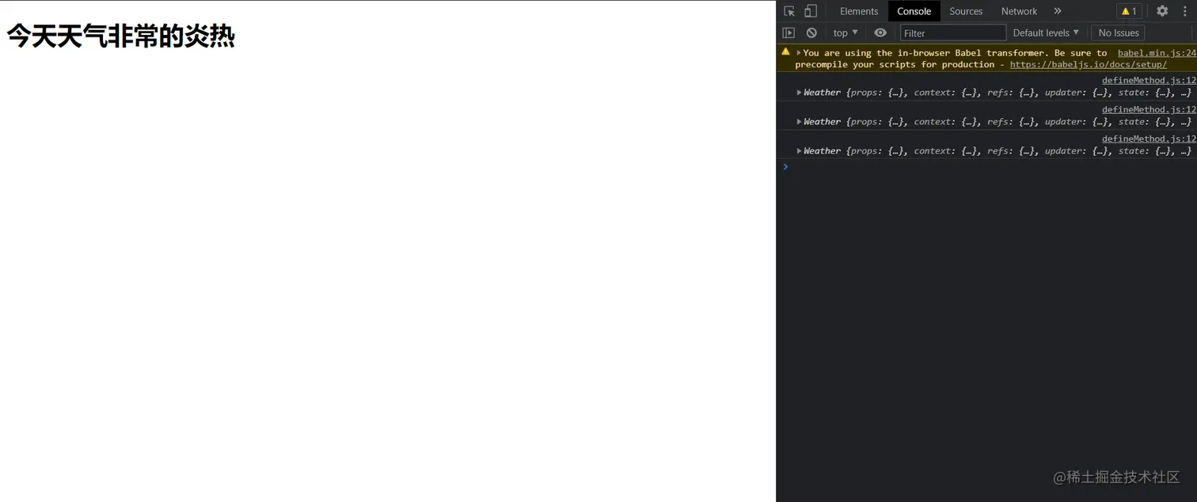Open the Default levels dropdown
Image resolution: width=1197 pixels, height=502 pixels.
tap(1046, 32)
